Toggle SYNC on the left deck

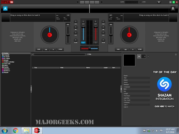60,49
